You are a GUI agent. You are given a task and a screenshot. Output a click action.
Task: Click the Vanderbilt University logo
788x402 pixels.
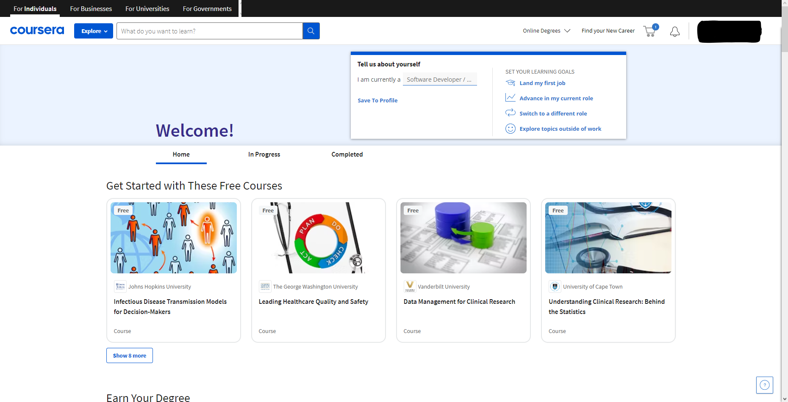pos(410,286)
